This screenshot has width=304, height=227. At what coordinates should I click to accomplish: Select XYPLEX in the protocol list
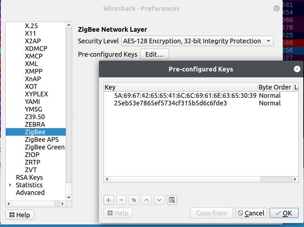click(x=36, y=94)
